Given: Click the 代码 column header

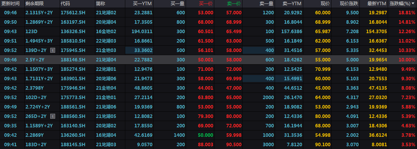Looking at the screenshot, I should pyautogui.click(x=65, y=4).
